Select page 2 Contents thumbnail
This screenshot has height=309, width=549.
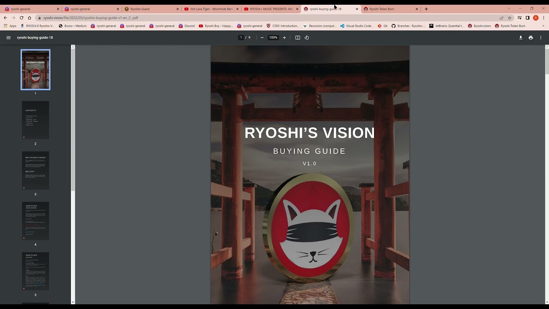point(36,120)
